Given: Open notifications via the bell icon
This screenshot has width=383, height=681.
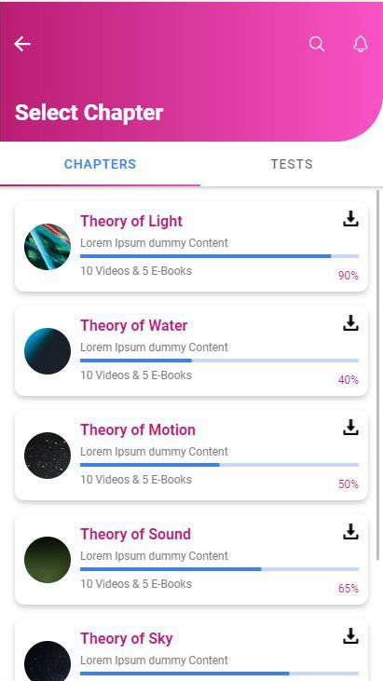Looking at the screenshot, I should pyautogui.click(x=361, y=44).
